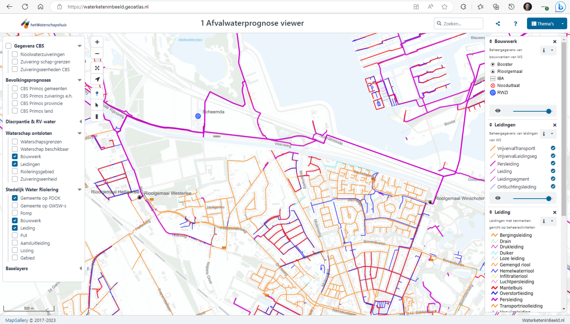Activate the fullscreen map view tool

click(x=97, y=68)
